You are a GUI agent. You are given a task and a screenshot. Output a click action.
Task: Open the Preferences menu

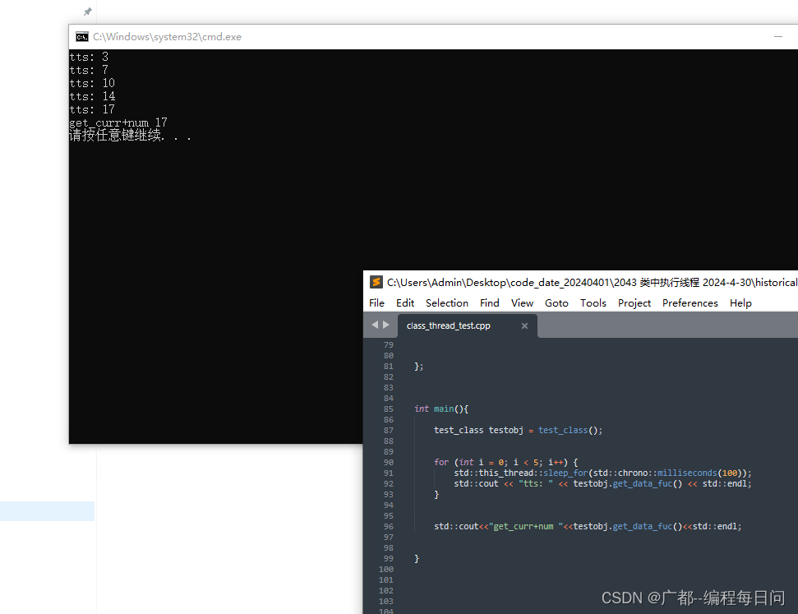point(690,303)
